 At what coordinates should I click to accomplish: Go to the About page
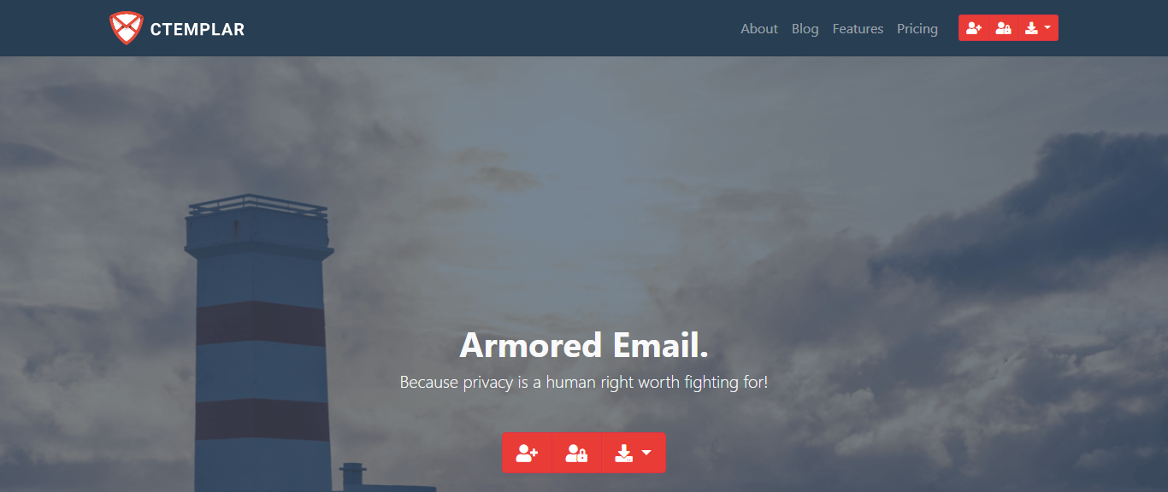(759, 28)
